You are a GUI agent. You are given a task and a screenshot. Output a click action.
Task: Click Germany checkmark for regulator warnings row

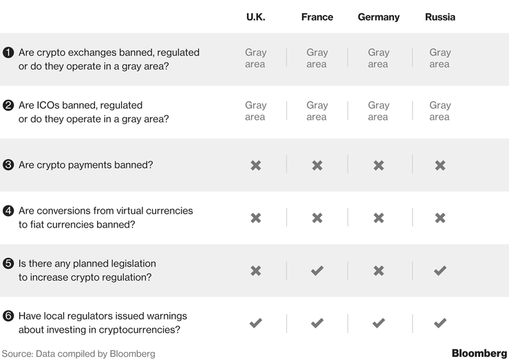(378, 323)
